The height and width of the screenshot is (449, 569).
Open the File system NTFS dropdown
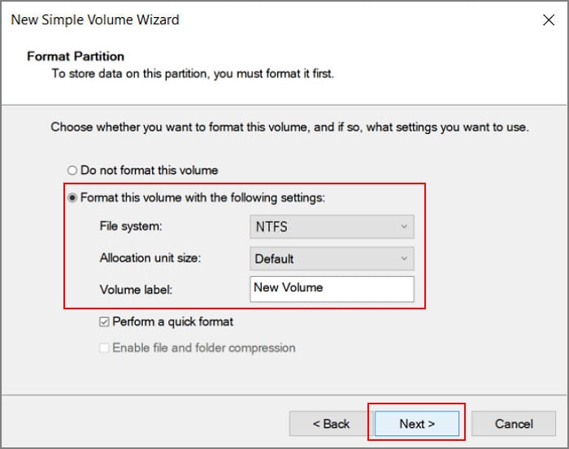point(332,227)
